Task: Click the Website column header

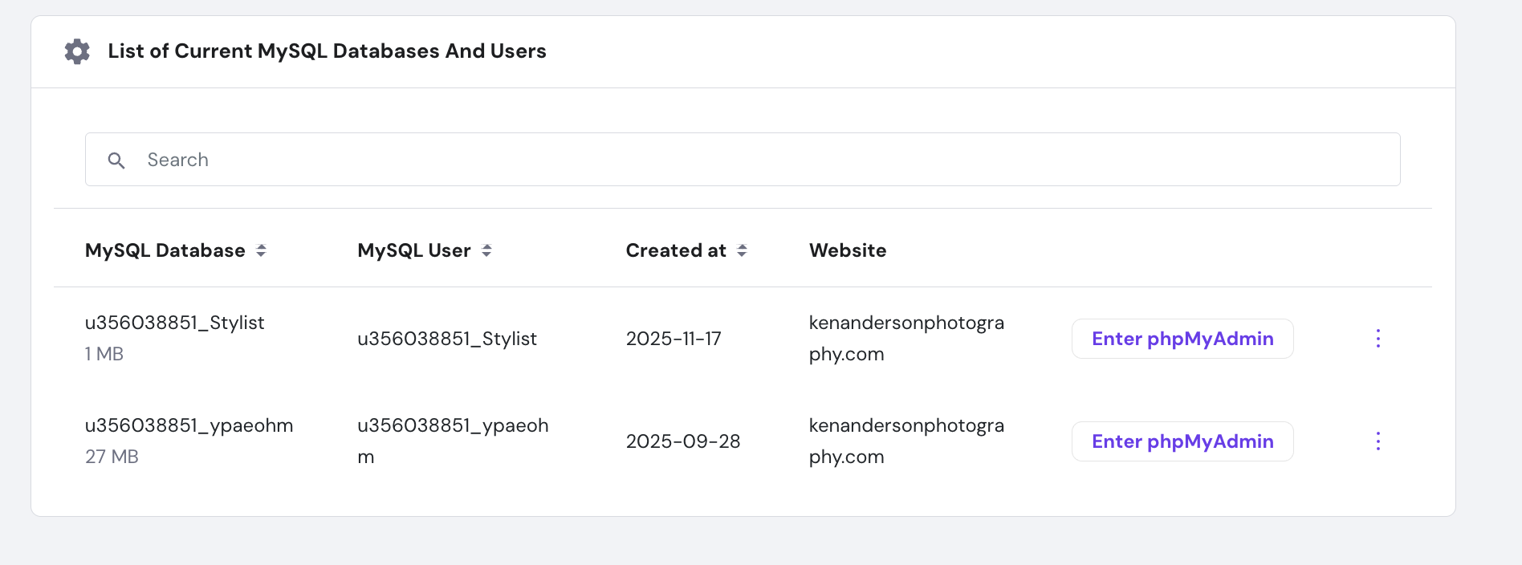Action: point(848,250)
